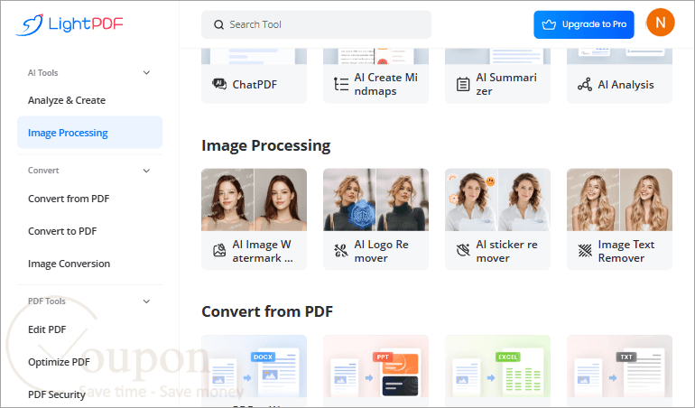Click Upgrade to Pro button

click(584, 24)
